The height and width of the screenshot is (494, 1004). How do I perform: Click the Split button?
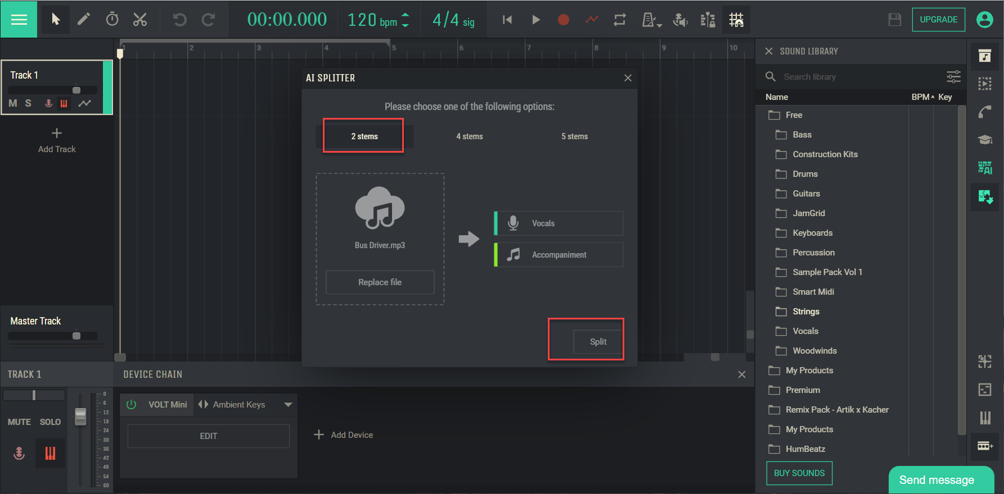point(598,341)
